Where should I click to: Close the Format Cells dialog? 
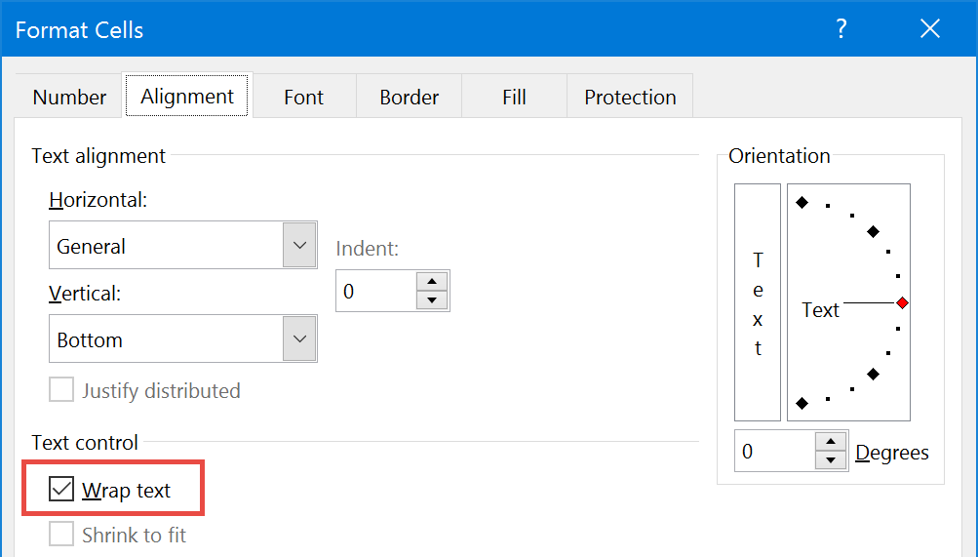(930, 28)
